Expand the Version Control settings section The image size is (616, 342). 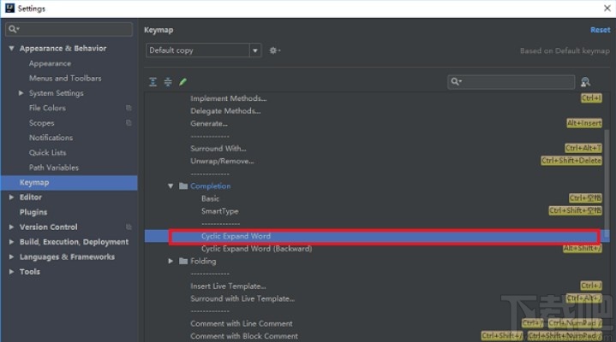[x=11, y=227]
